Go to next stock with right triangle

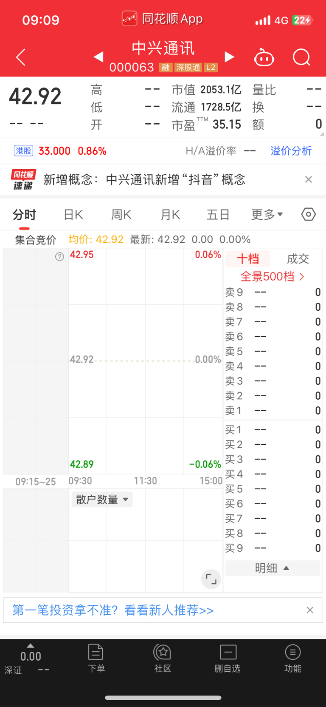point(229,57)
